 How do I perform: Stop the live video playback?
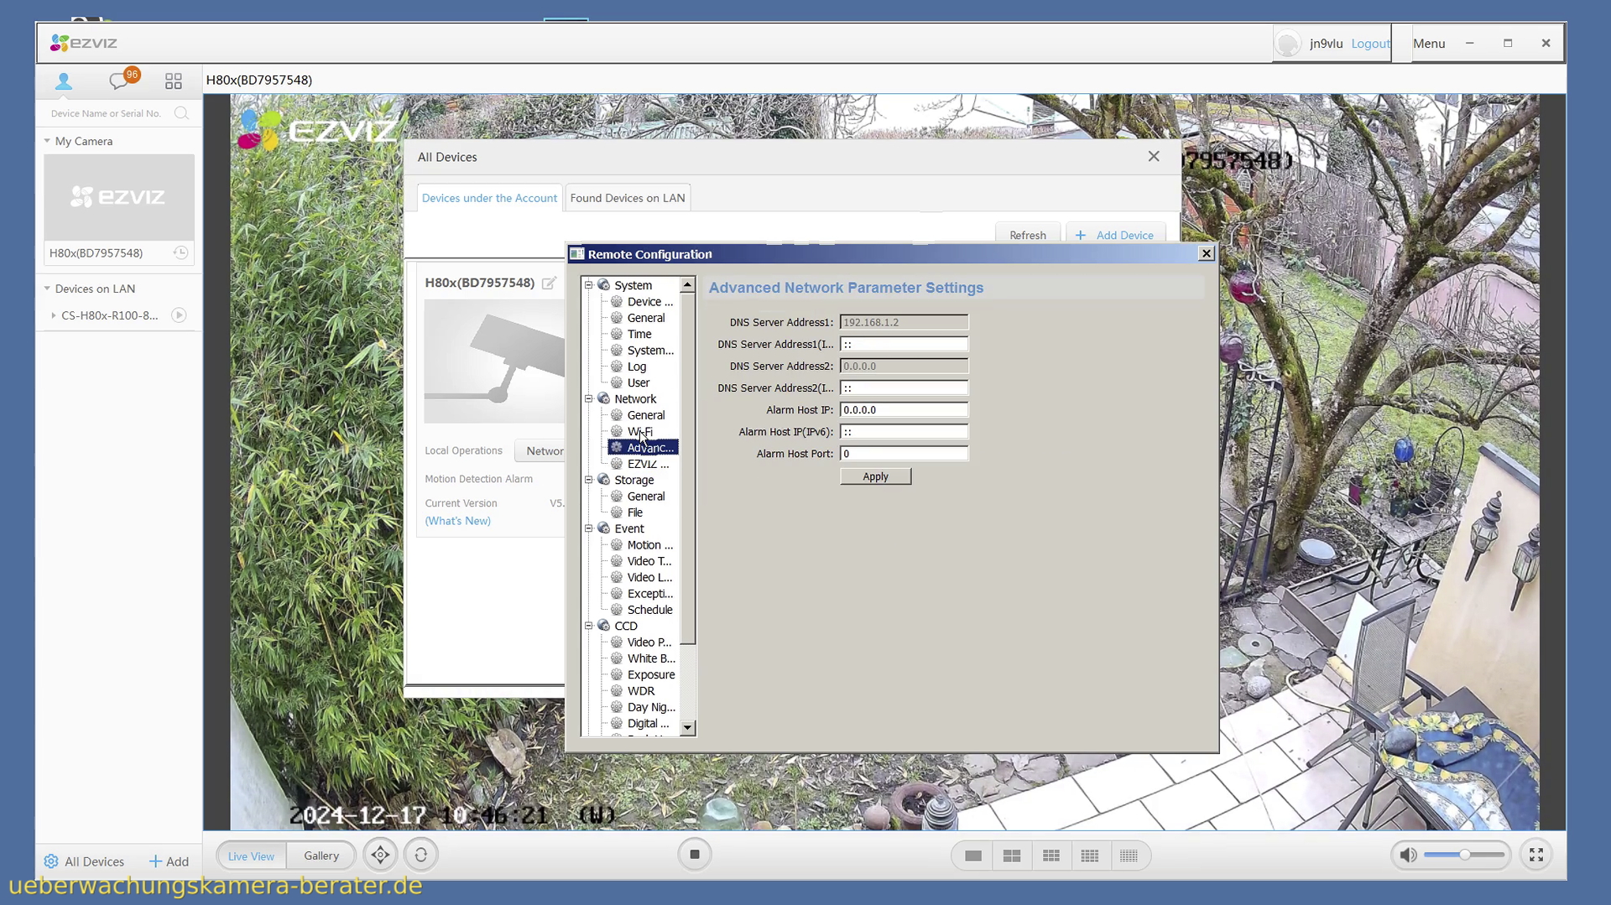[694, 855]
